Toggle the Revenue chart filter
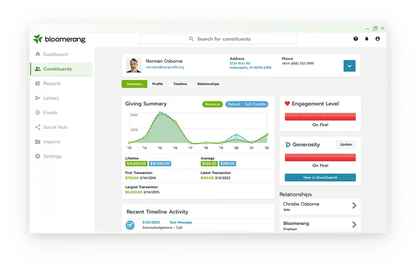The image size is (417, 269). point(212,104)
